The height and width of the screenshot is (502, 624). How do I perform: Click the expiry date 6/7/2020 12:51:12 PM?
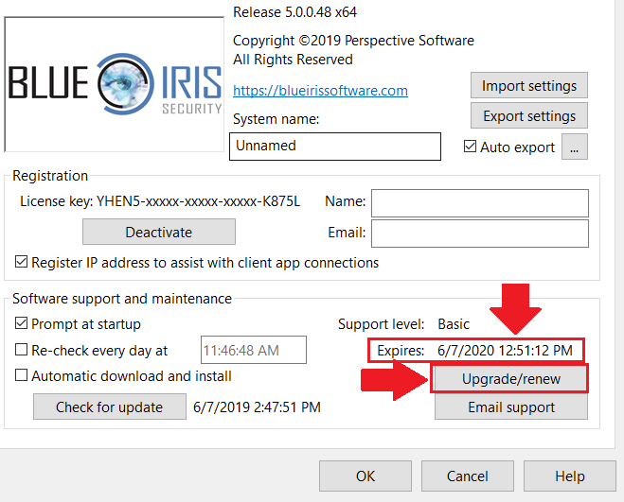coord(505,350)
